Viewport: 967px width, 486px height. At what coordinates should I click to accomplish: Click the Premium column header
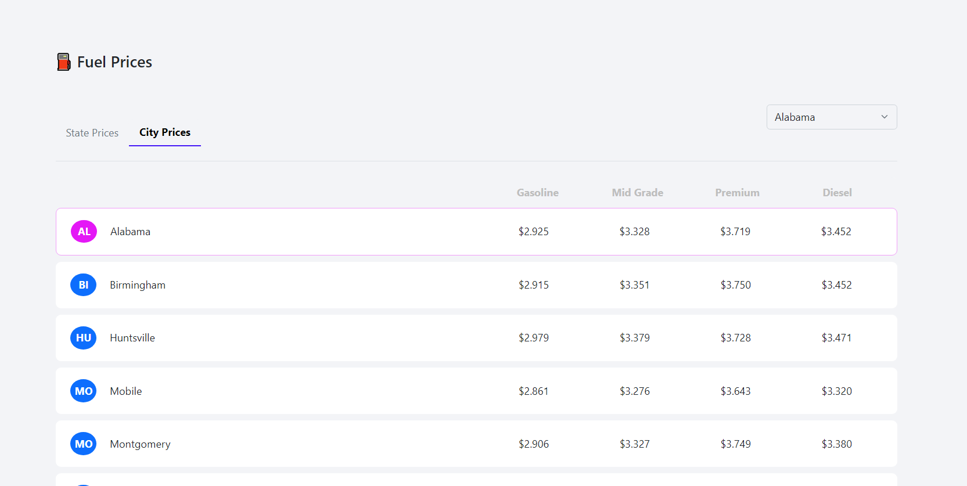coord(738,193)
